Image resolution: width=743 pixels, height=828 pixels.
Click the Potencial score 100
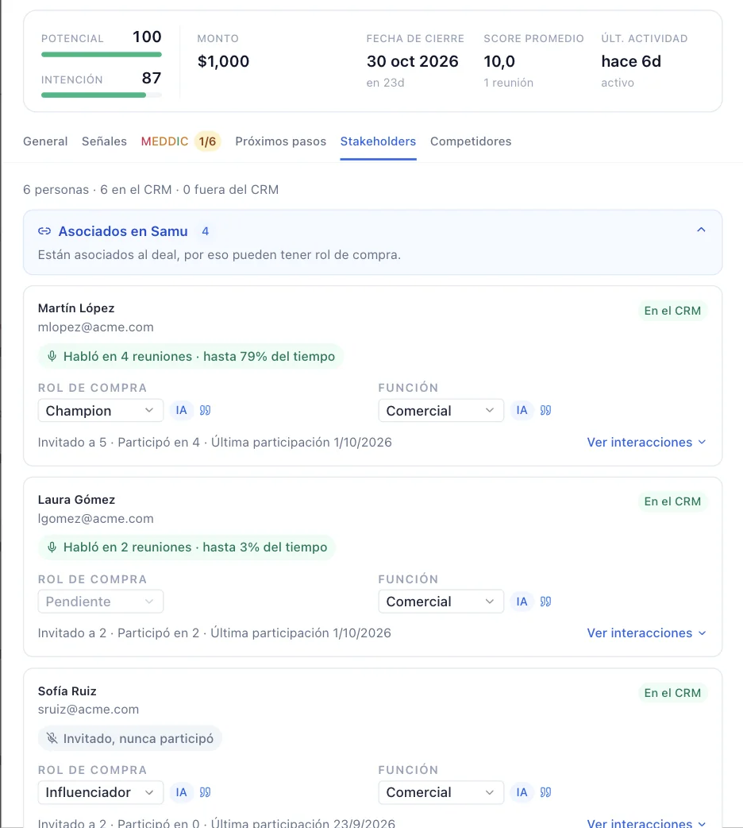147,37
